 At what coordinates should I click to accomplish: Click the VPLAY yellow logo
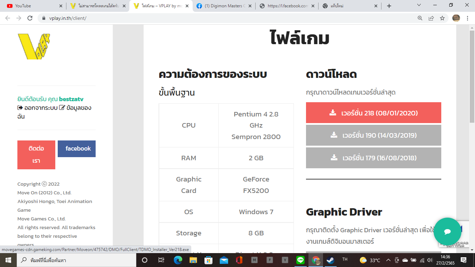click(34, 46)
